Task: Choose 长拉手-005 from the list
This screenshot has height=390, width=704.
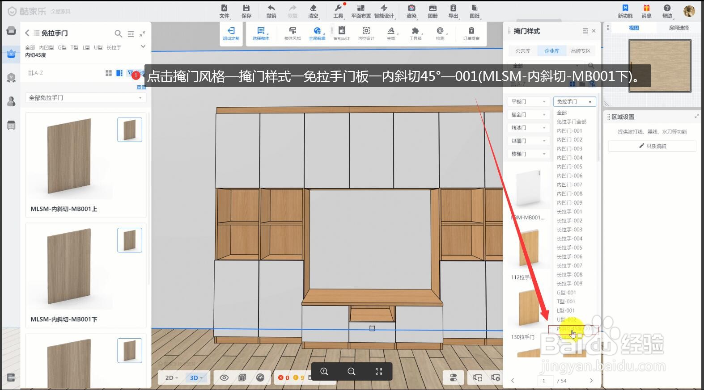Action: coord(569,247)
